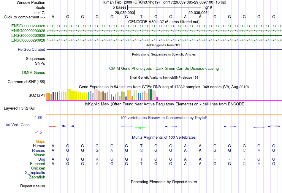Screen dimensions: 282x193
Task: Open 'RefSeq genes from NCBI' track title
Action: coord(164,45)
